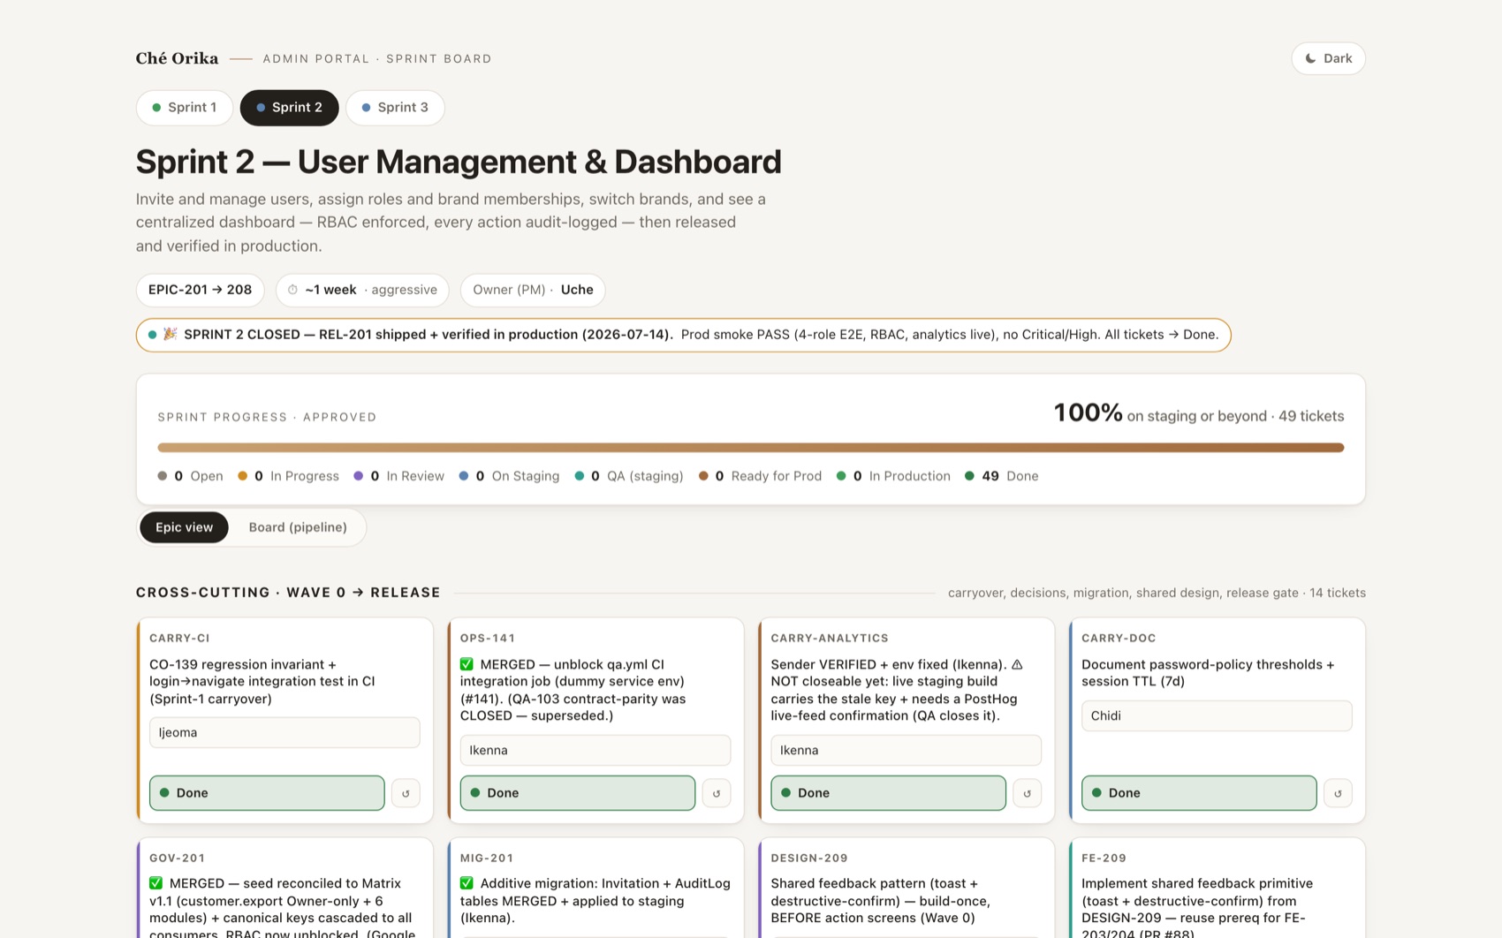Click the OPS-141 ticket ID

pos(488,638)
